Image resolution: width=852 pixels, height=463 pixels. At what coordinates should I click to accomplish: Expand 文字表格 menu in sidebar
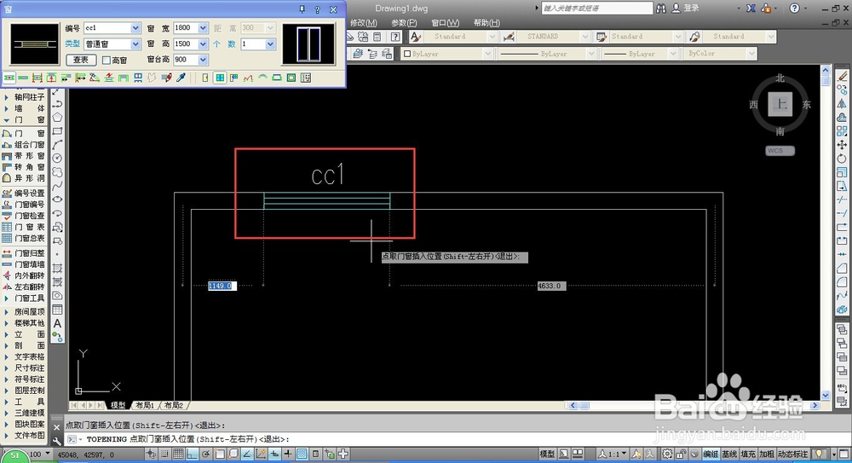pyautogui.click(x=24, y=357)
